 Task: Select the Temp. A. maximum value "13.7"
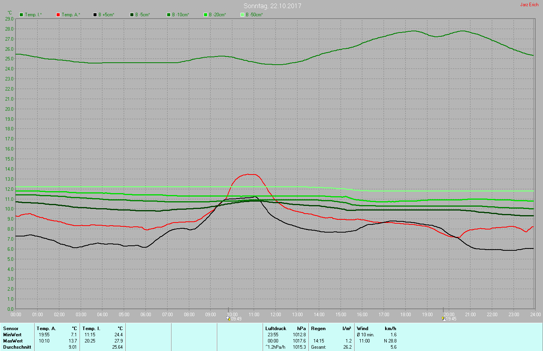tap(73, 341)
